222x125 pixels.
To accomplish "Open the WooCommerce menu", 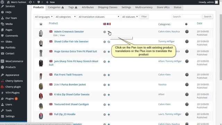I will [14, 61].
